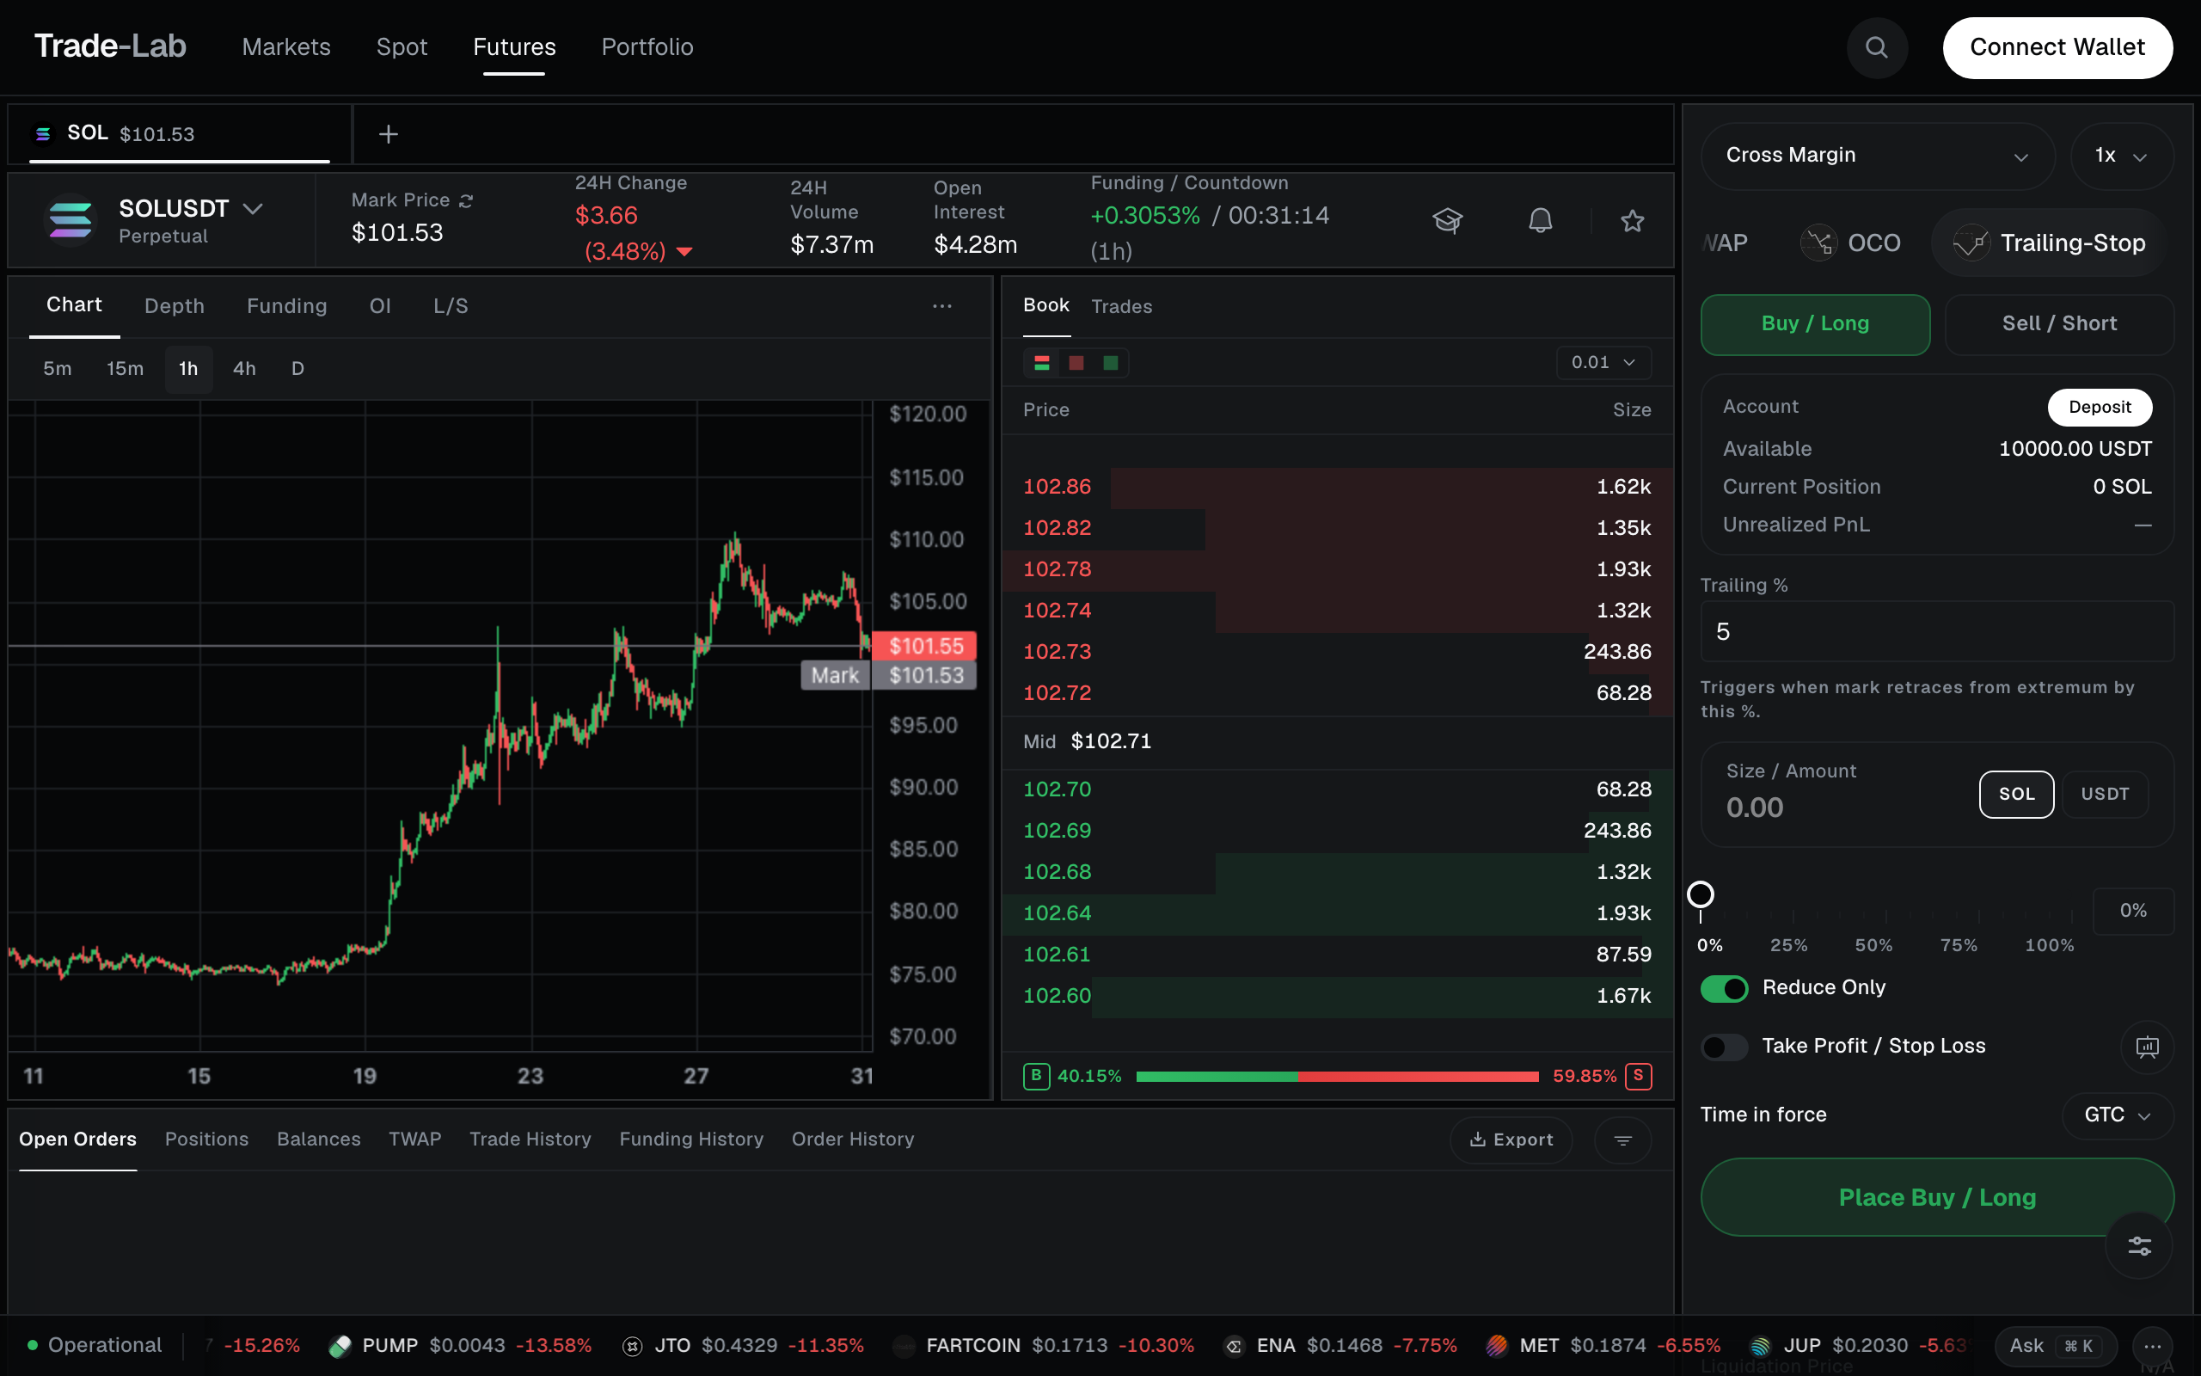Refresh the Mark Price toggle icon

[x=467, y=200]
